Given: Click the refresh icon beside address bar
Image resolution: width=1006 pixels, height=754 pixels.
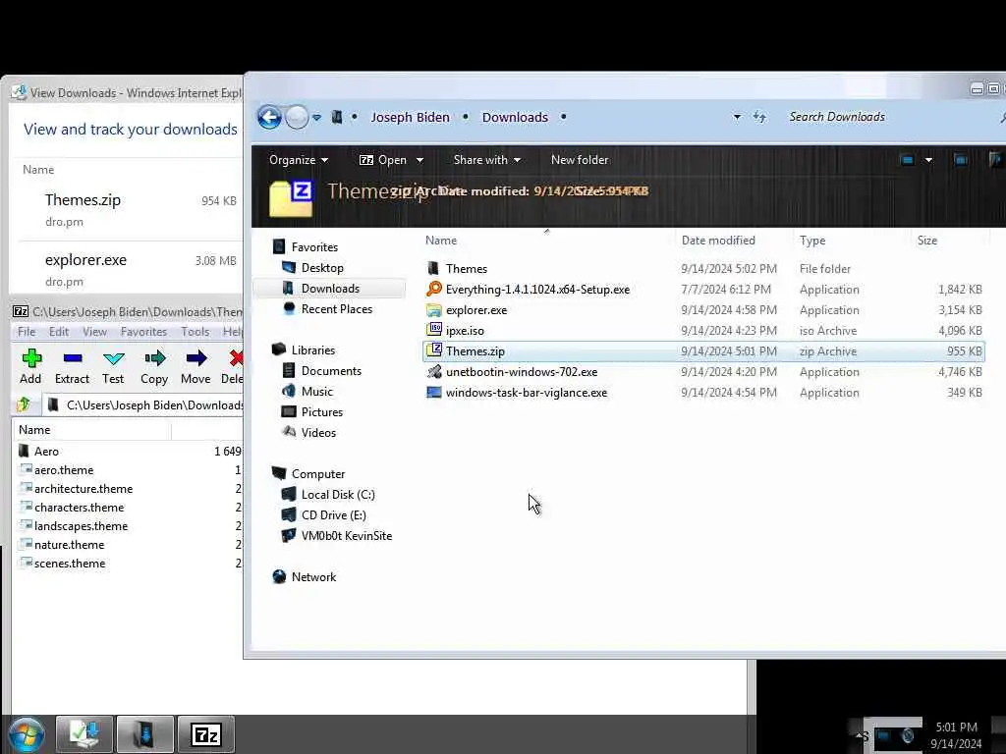Looking at the screenshot, I should tap(759, 117).
